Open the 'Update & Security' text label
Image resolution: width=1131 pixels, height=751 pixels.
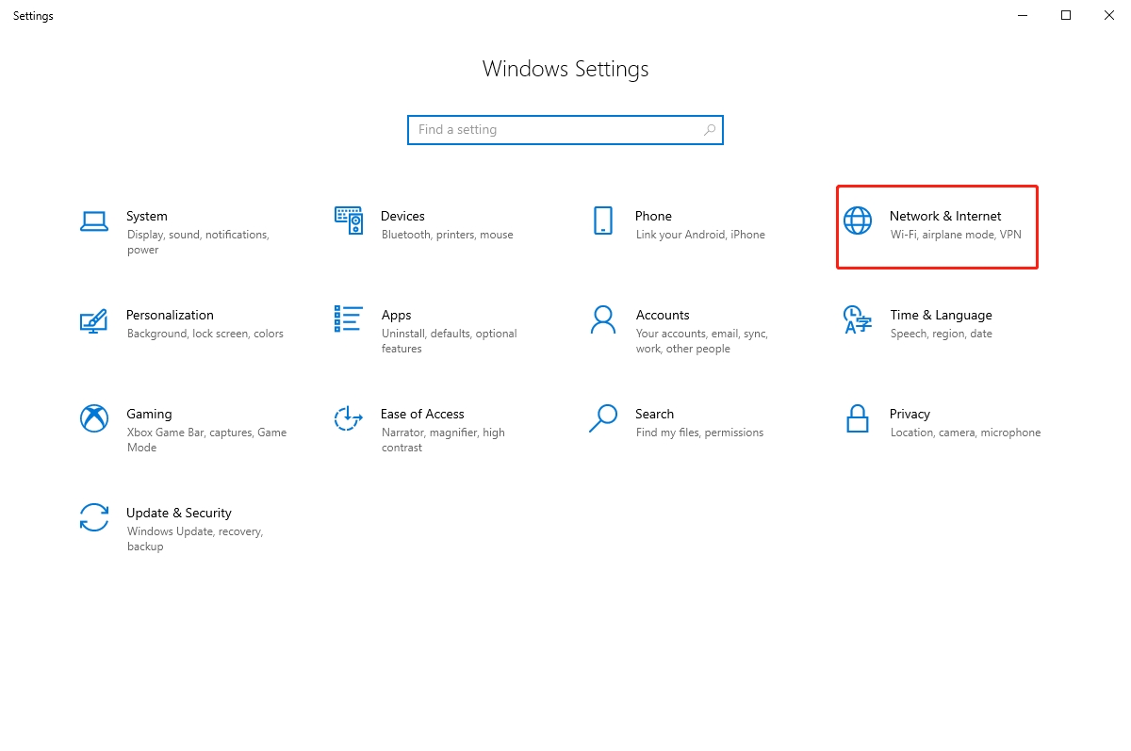(x=179, y=513)
